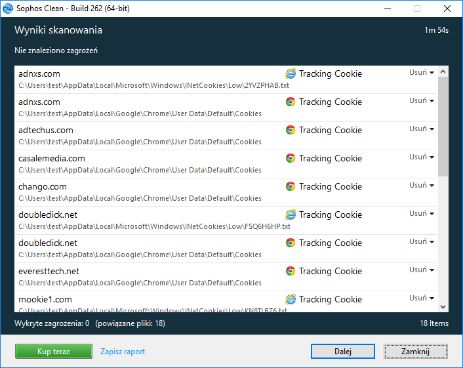
Task: Open the Usuń dropdown for mookie1.com
Action: click(422, 298)
